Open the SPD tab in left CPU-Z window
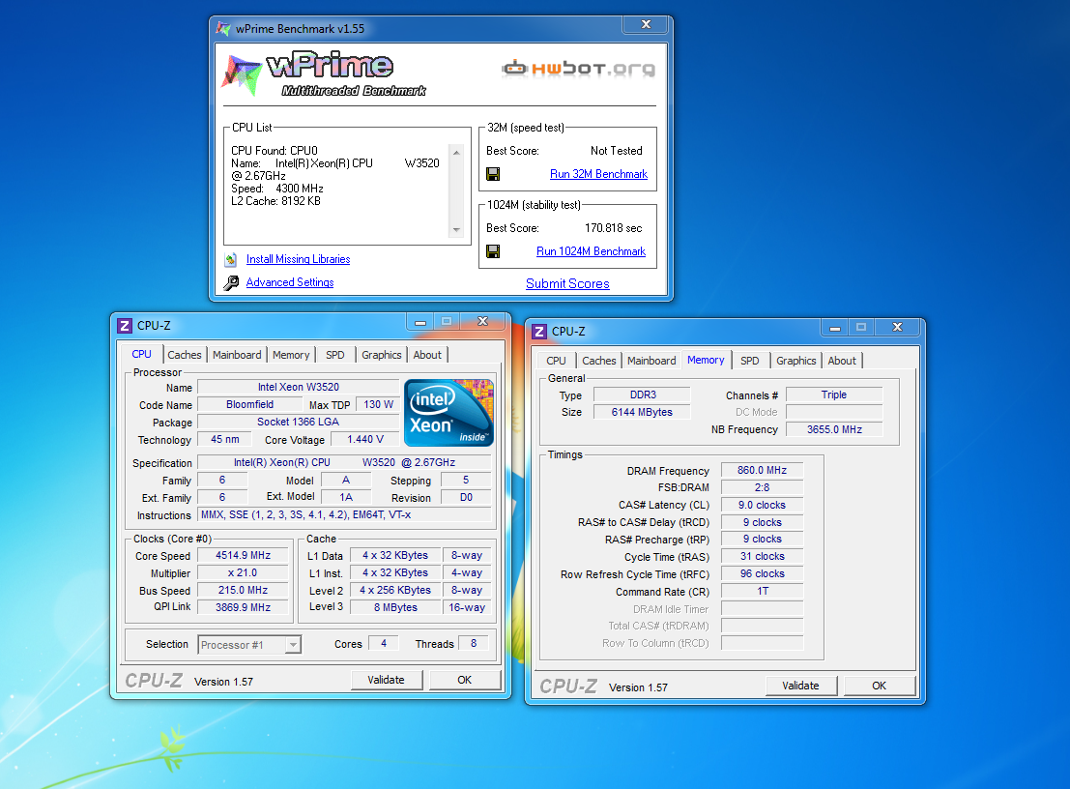 335,355
